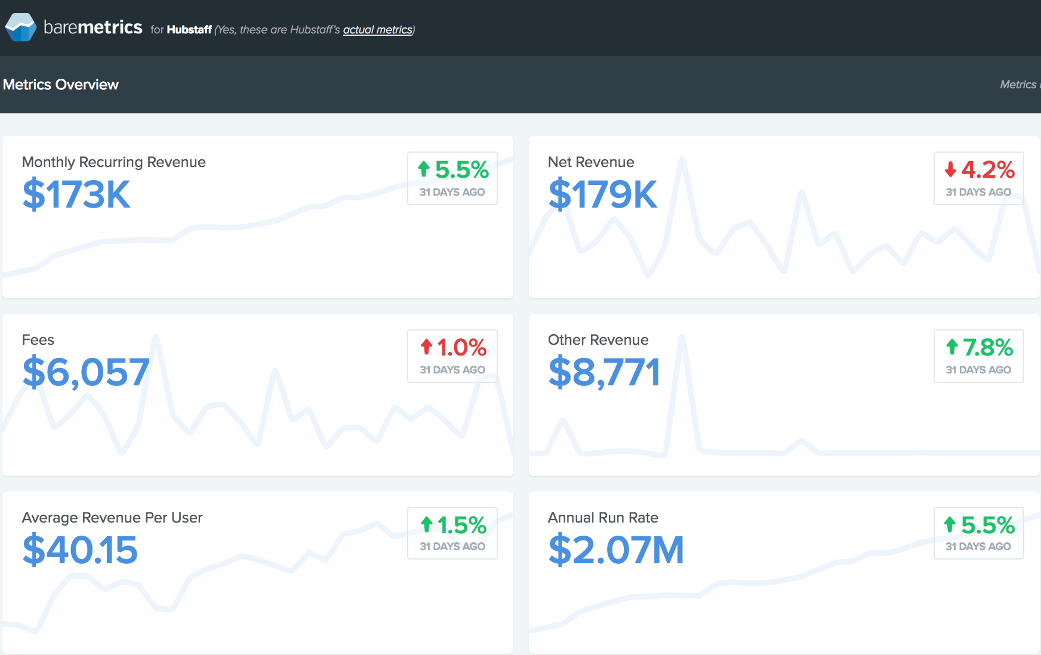Click the Other Revenue 7.8% change percentage
This screenshot has height=655, width=1041.
click(988, 348)
